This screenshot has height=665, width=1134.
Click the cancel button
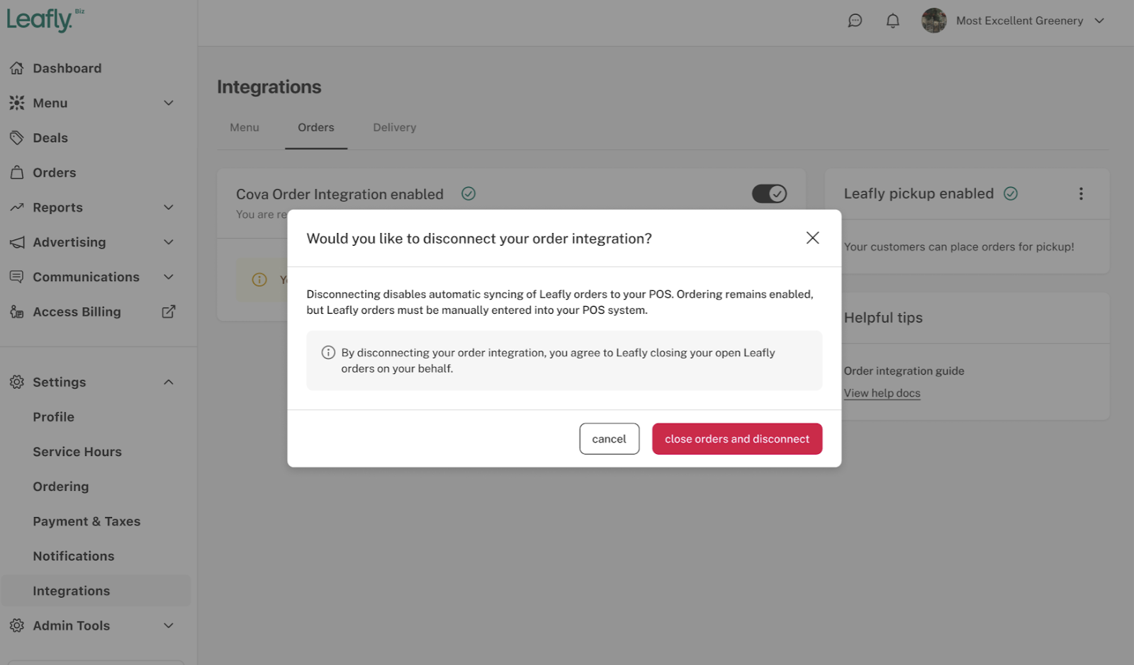pyautogui.click(x=609, y=439)
